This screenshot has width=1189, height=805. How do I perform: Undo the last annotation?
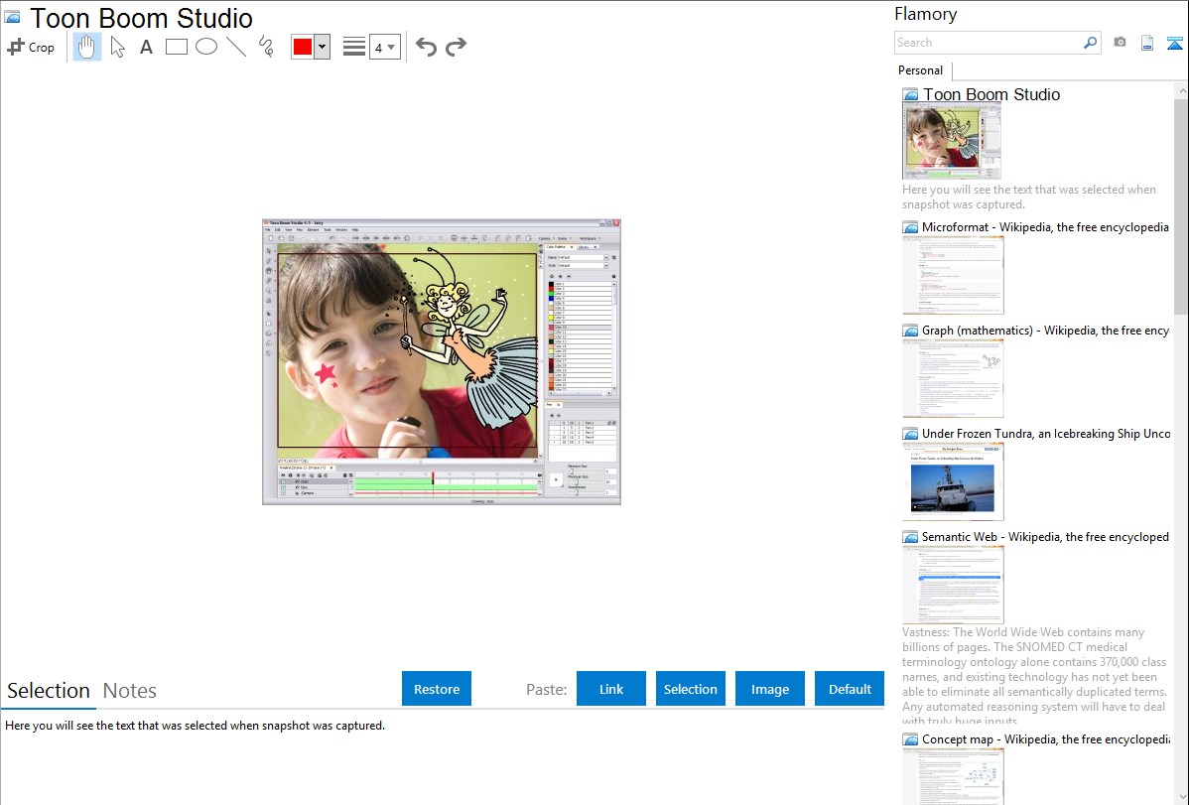[426, 47]
